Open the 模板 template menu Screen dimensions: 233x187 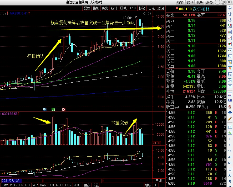pyautogui.click(x=148, y=185)
